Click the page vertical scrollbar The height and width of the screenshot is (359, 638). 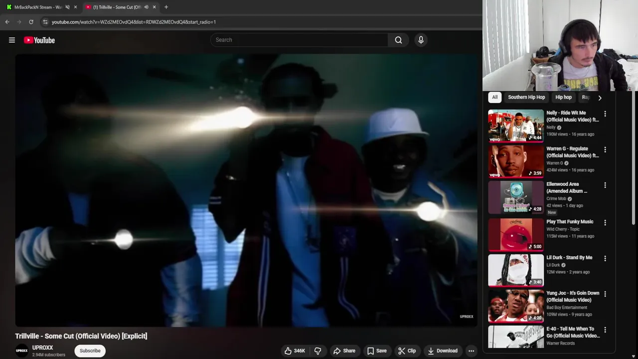pos(635,157)
